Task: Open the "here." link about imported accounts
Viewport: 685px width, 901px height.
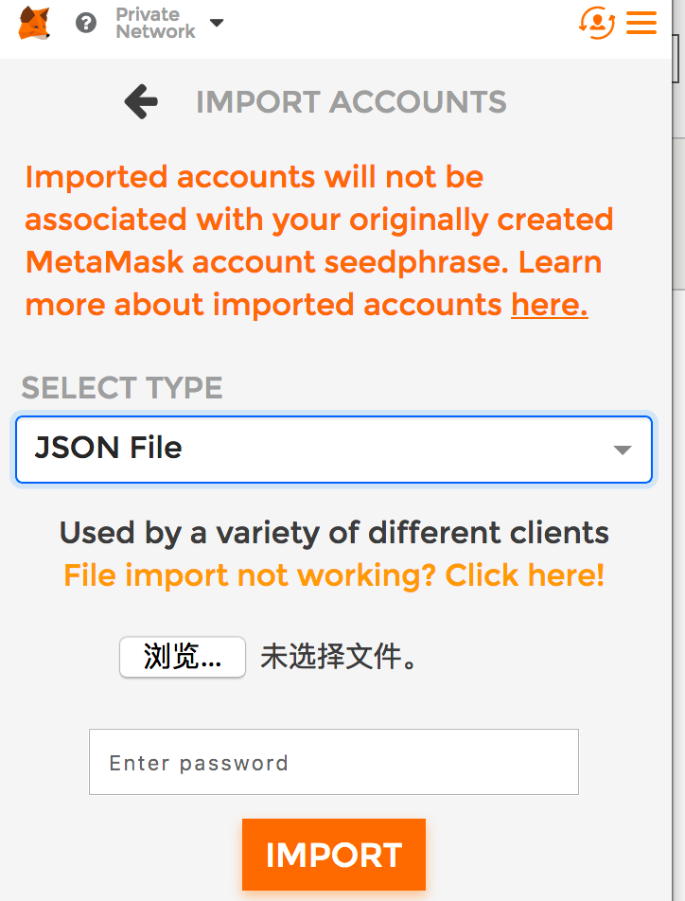Action: tap(549, 304)
